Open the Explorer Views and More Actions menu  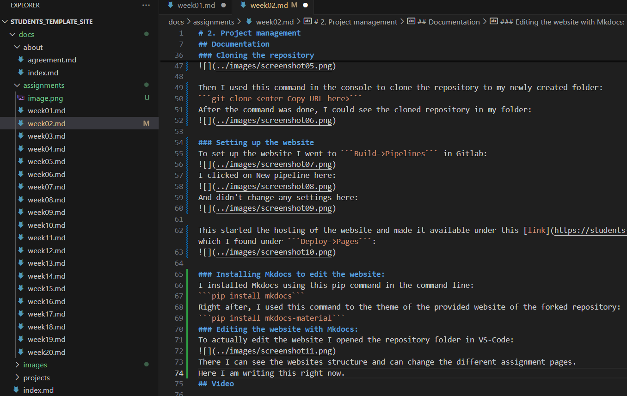[x=146, y=5]
